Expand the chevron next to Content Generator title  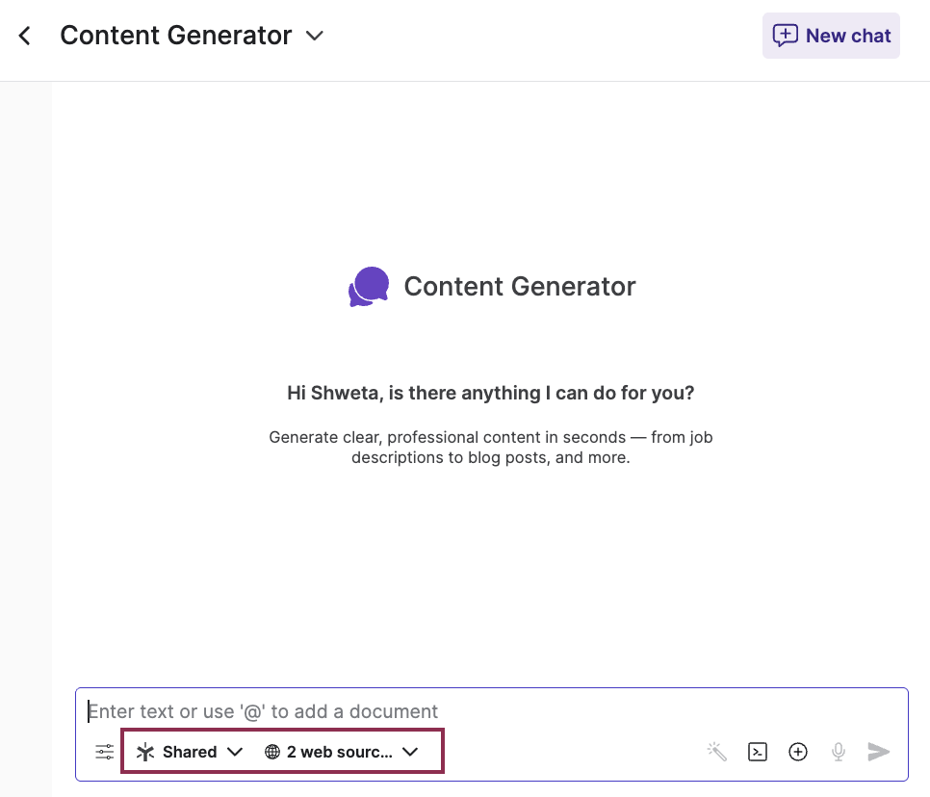[315, 37]
